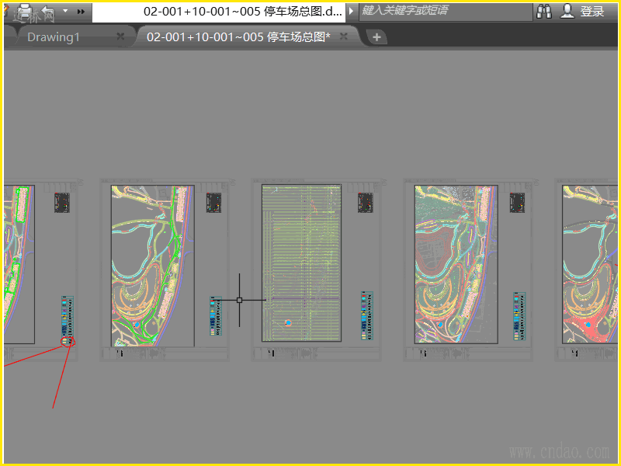Click the user profile icon beside 登录
621x466 pixels.
coord(567,11)
